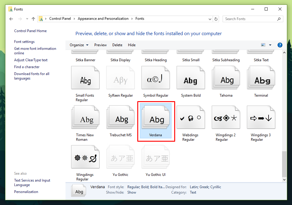
Task: Select the Trebuchet MS font icon
Action: (x=120, y=117)
